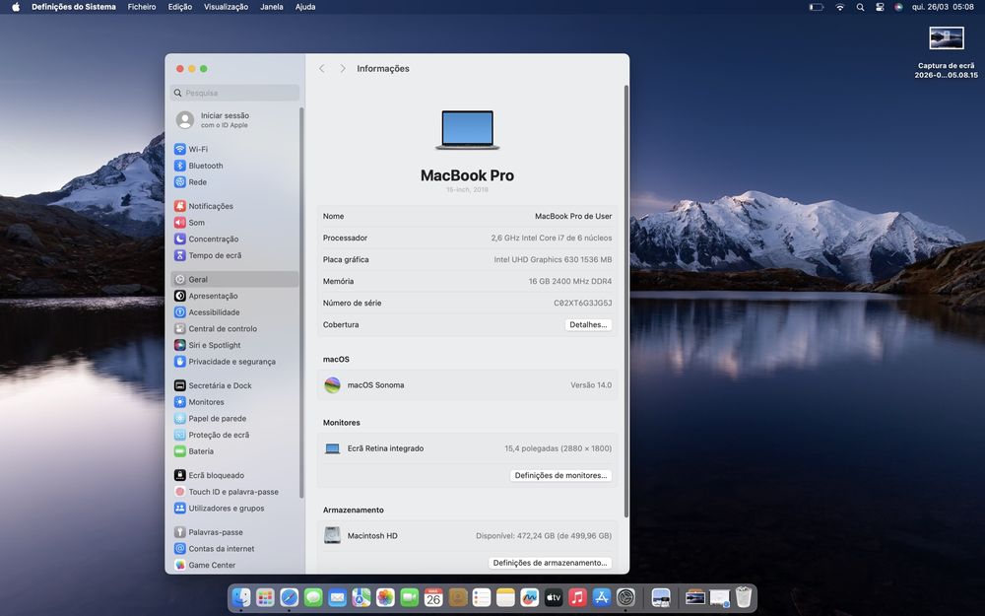Open App Store from the Dock

pyautogui.click(x=601, y=597)
